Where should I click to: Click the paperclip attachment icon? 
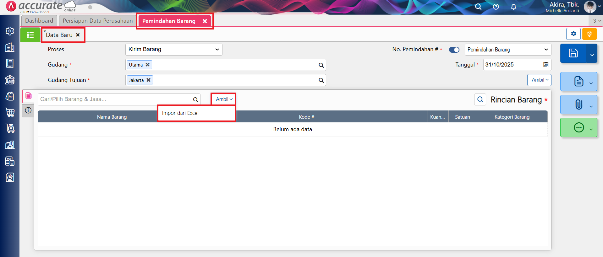(x=578, y=104)
